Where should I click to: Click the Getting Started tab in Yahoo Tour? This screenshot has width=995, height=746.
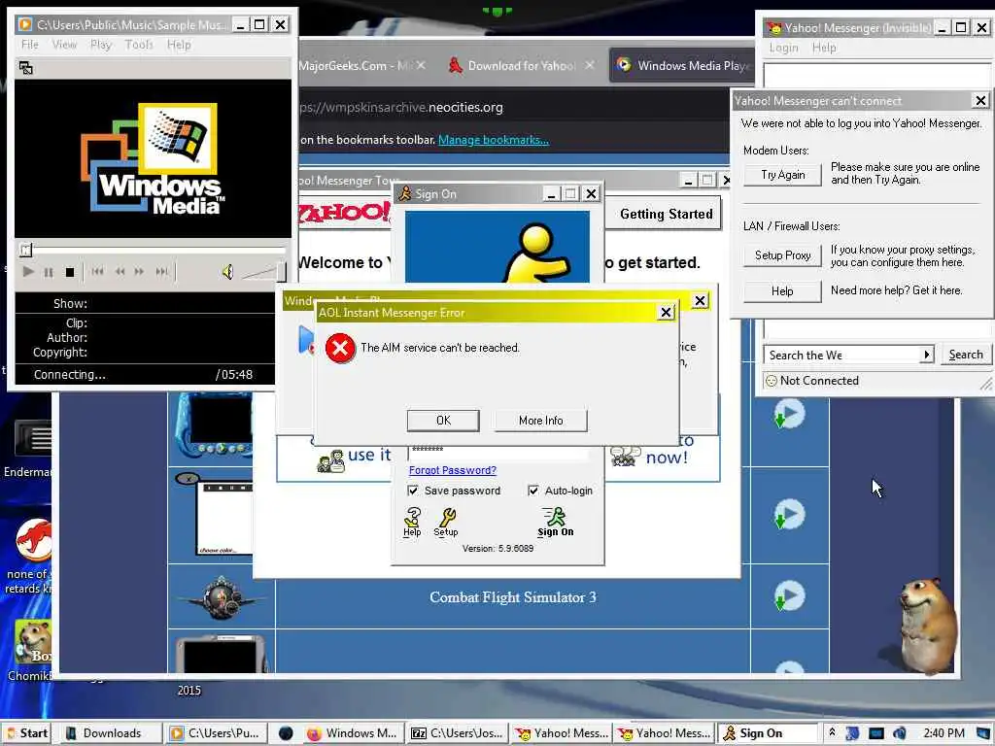click(x=667, y=214)
